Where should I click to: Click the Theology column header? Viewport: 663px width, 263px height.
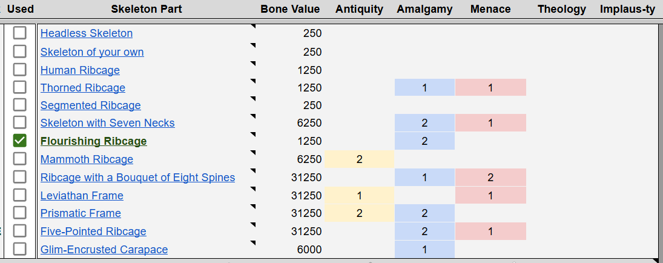(562, 9)
